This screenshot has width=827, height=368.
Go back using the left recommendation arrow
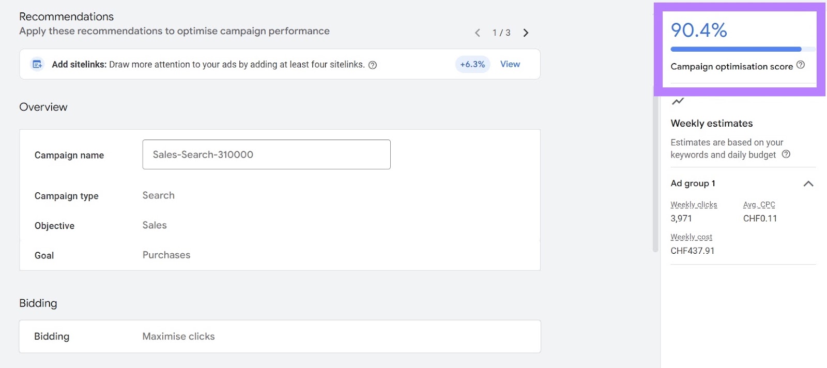[x=477, y=33]
